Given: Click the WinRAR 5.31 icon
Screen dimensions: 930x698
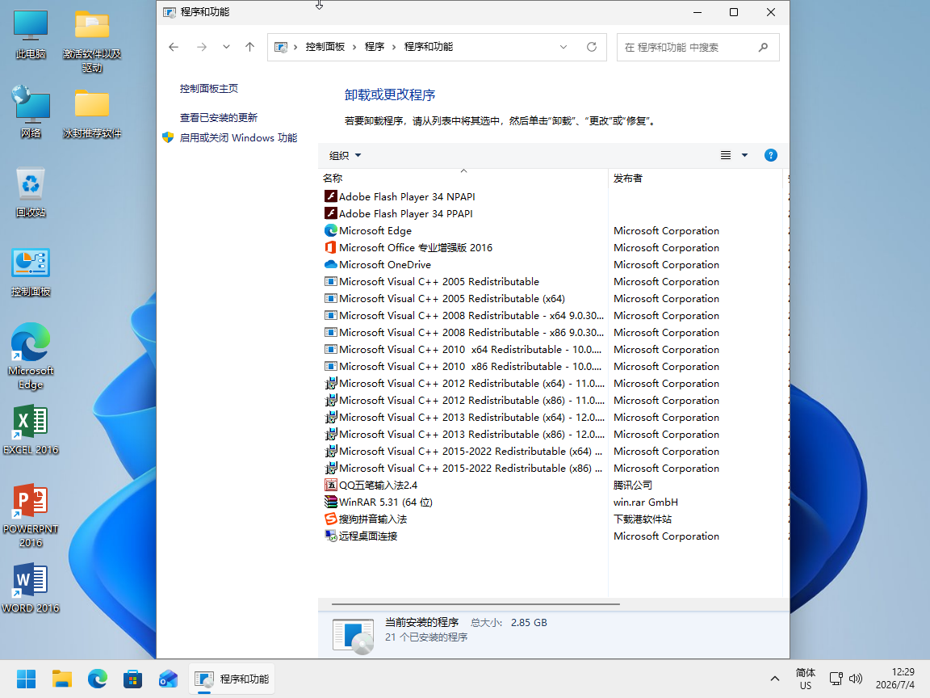Looking at the screenshot, I should coord(330,502).
